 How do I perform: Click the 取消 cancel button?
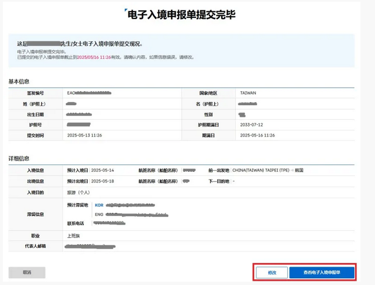click(x=27, y=273)
